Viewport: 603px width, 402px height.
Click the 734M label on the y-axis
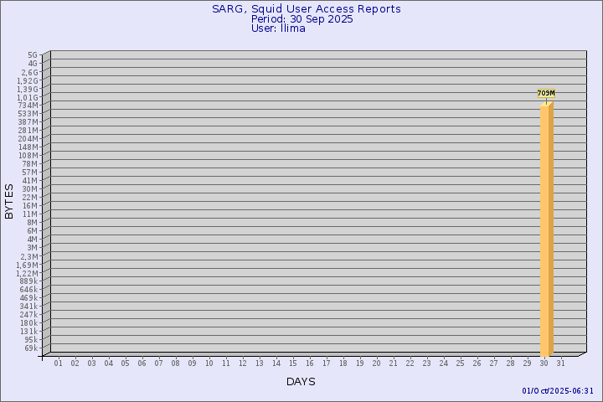(28, 106)
